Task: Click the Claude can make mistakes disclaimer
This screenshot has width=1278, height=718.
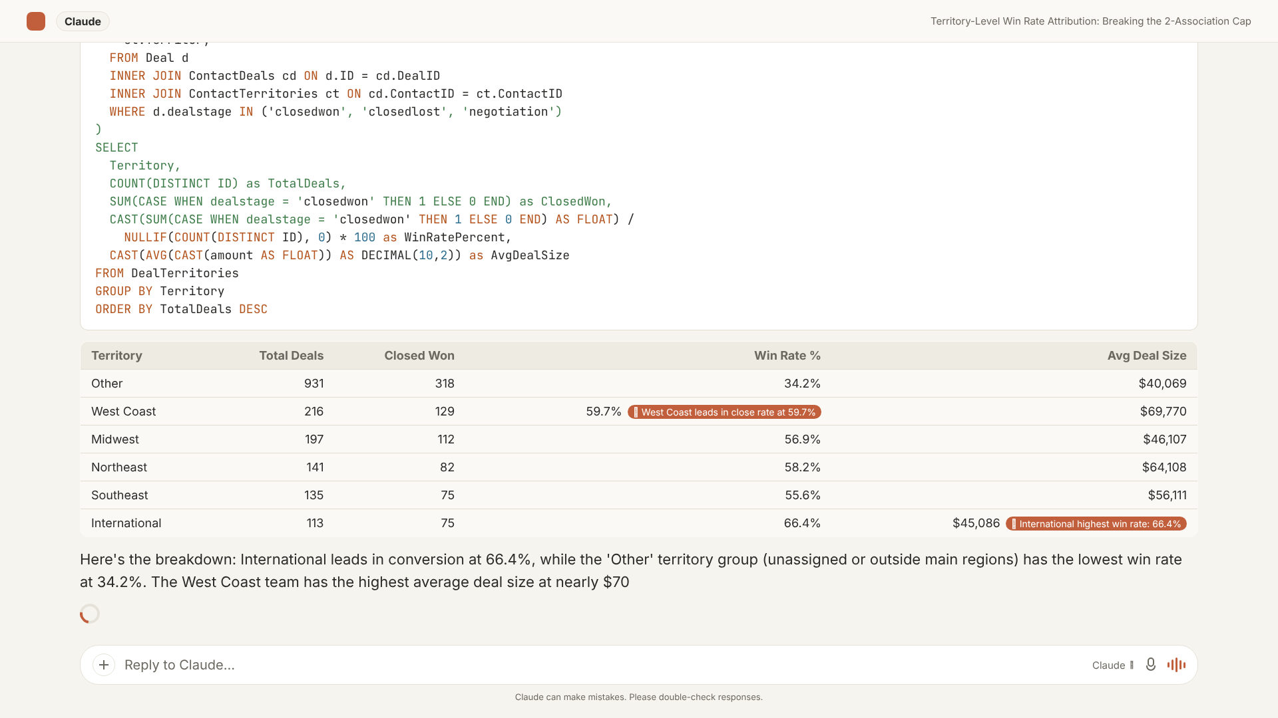Action: coord(639,697)
